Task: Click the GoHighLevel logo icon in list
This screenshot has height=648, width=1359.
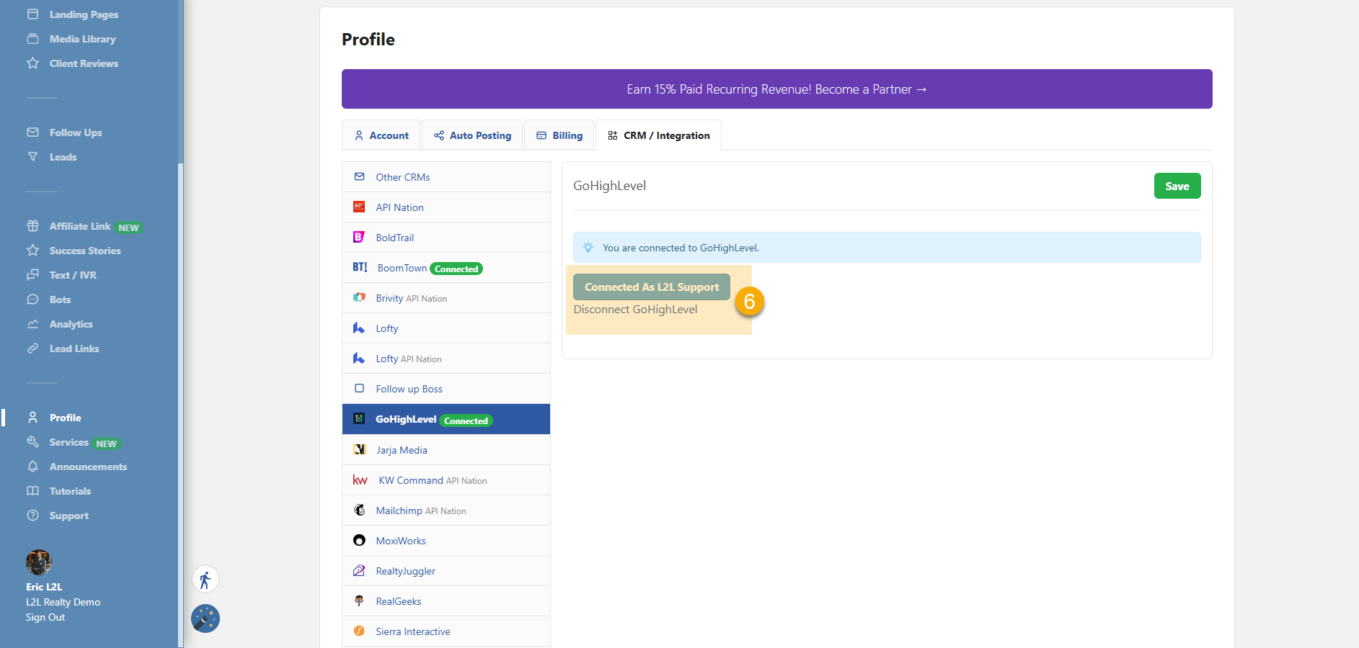Action: coord(359,418)
